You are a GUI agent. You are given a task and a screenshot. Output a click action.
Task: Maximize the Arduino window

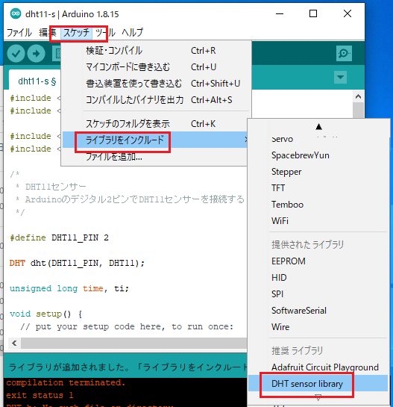[313, 13]
